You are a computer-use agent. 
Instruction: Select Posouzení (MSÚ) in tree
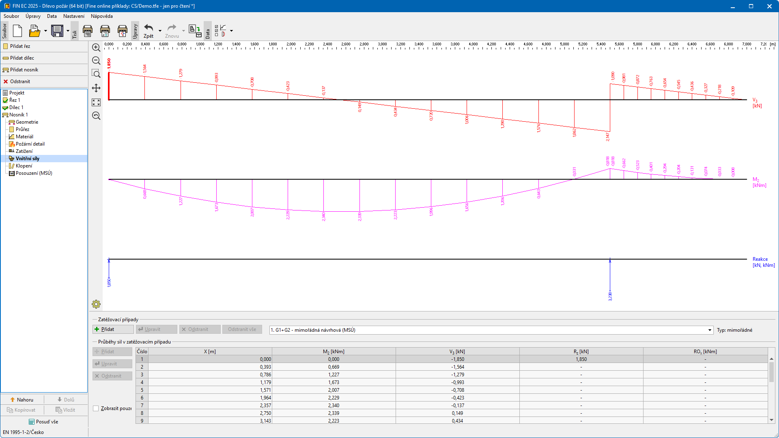coord(34,173)
